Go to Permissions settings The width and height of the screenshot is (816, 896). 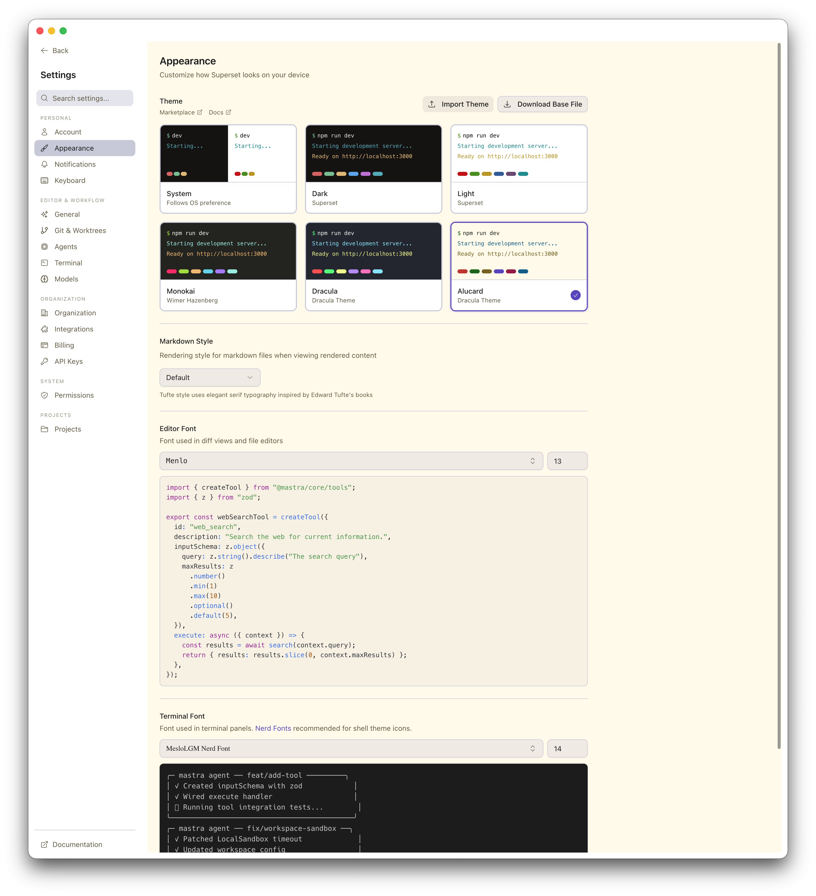click(x=84, y=395)
